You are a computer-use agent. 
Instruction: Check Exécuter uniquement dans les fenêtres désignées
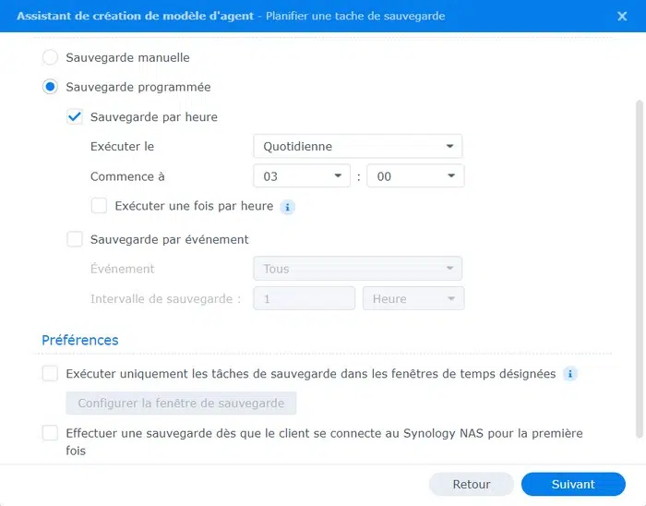[x=51, y=374]
